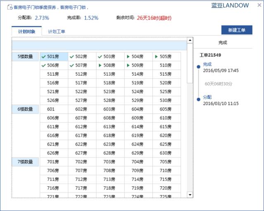
Task: Select room cell 620房
Action: point(167,135)
